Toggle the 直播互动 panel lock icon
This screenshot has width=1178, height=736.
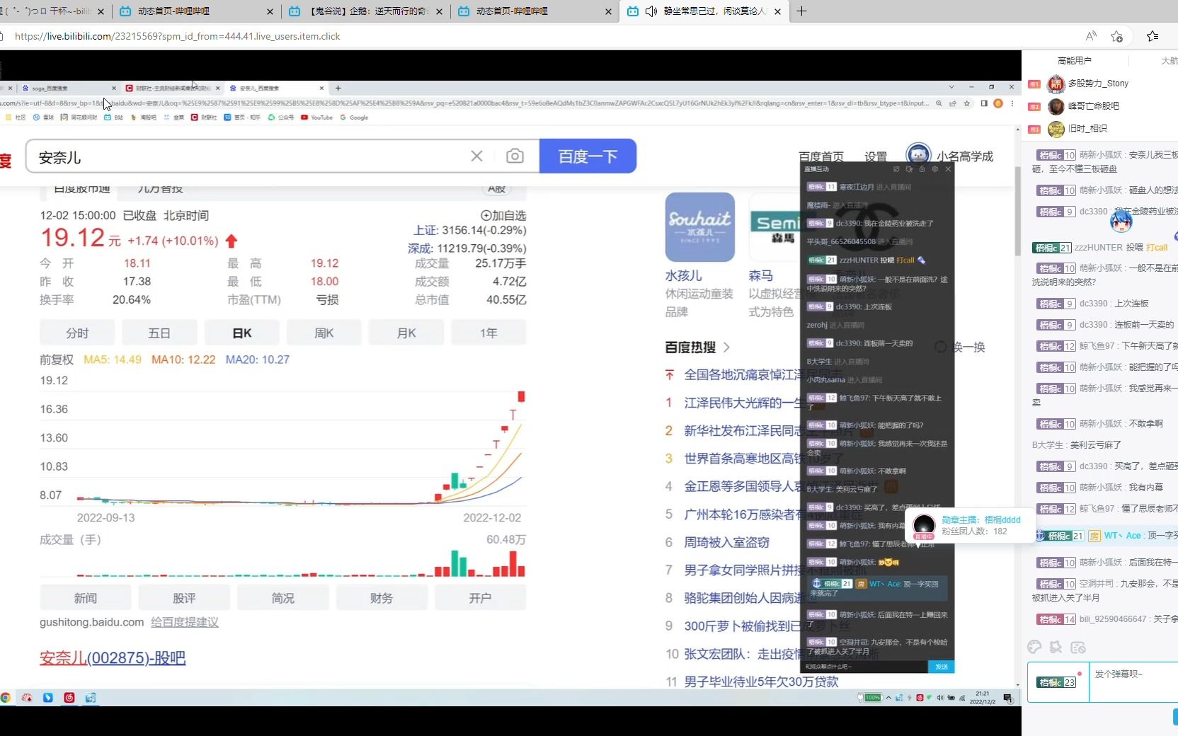coord(922,169)
